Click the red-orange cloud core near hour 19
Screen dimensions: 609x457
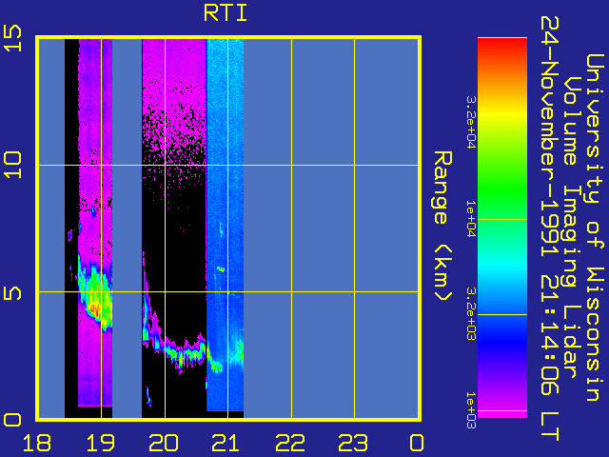94,308
